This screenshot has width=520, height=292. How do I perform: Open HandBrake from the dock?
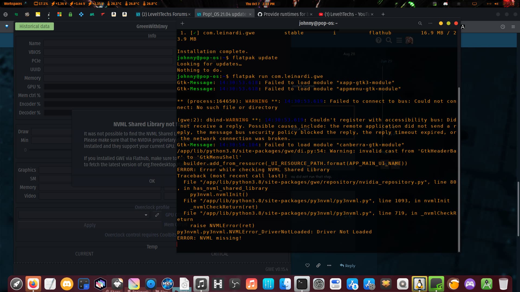pyautogui.click(x=218, y=284)
